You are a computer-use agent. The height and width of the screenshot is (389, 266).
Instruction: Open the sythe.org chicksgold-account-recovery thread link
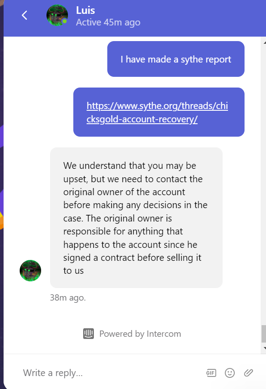click(x=157, y=113)
